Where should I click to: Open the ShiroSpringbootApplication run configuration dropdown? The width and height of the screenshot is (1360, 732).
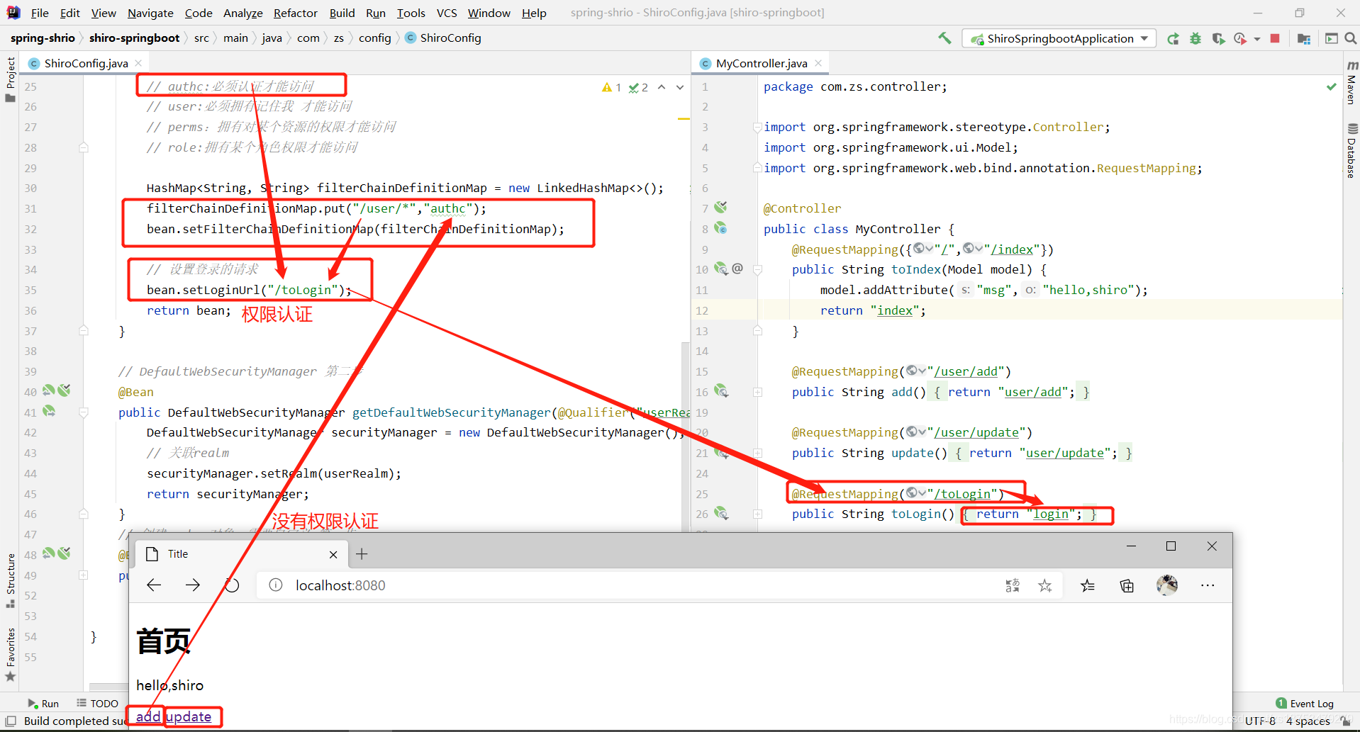[1059, 38]
